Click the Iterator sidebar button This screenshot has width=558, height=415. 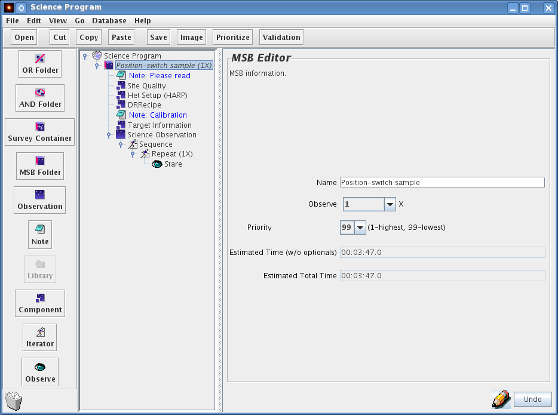(40, 337)
